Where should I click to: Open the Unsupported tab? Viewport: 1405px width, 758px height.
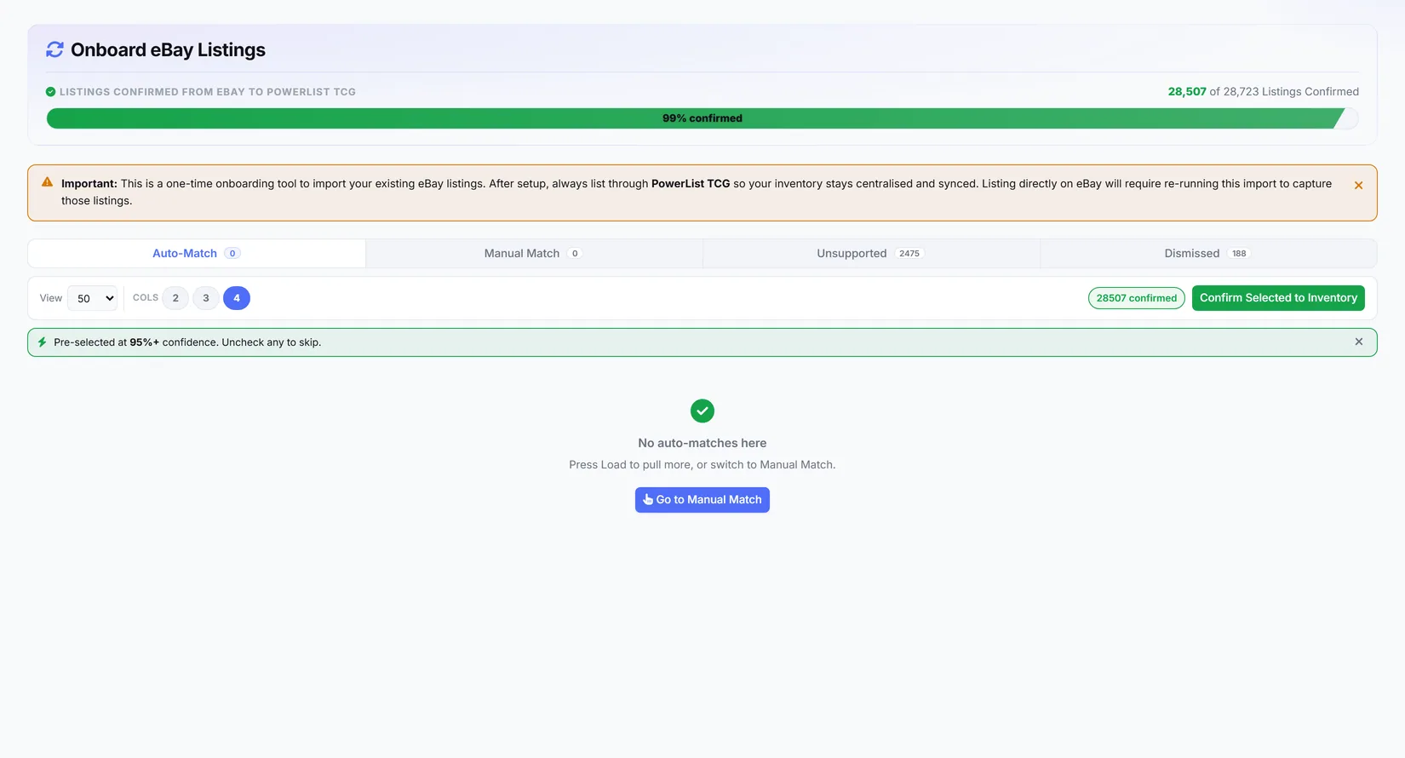tap(871, 254)
